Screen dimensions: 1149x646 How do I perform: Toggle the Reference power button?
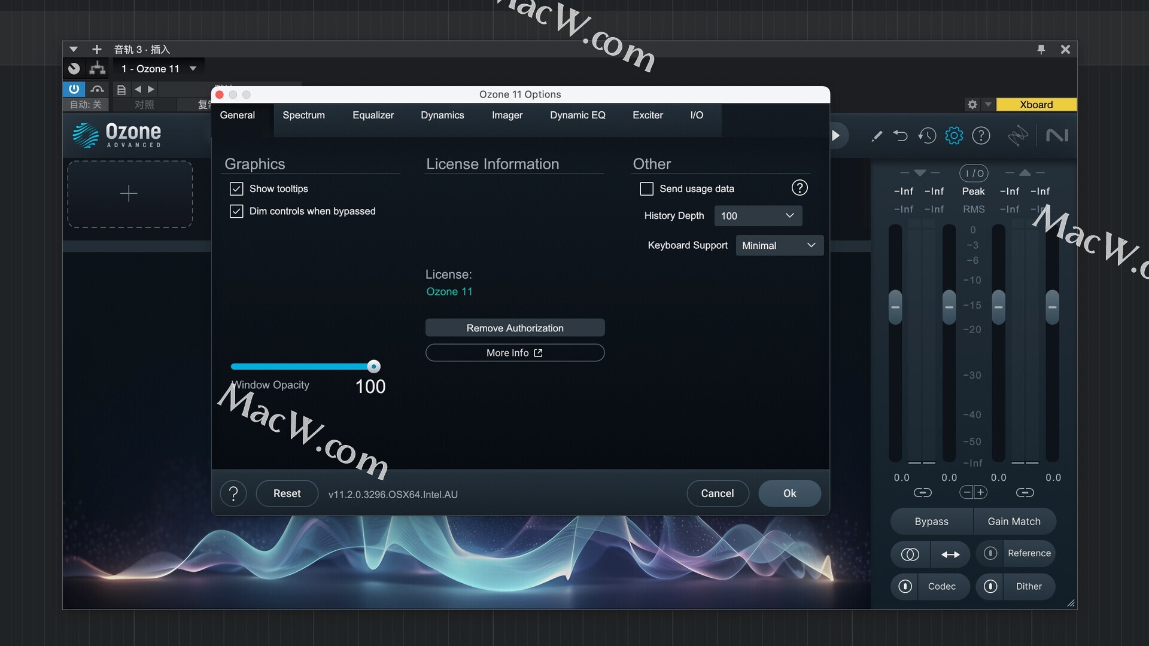(x=990, y=553)
